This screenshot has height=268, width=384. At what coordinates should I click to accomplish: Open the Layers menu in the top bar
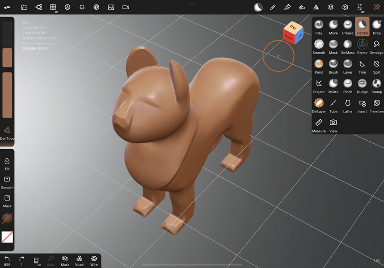tap(330, 7)
